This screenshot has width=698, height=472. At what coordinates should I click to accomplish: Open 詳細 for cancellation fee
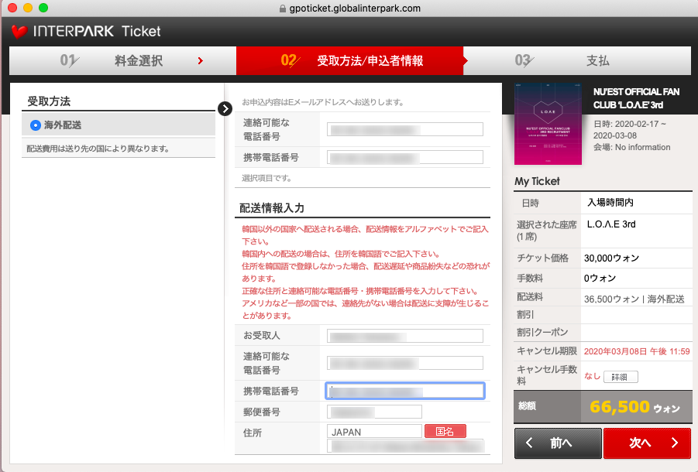pos(621,377)
